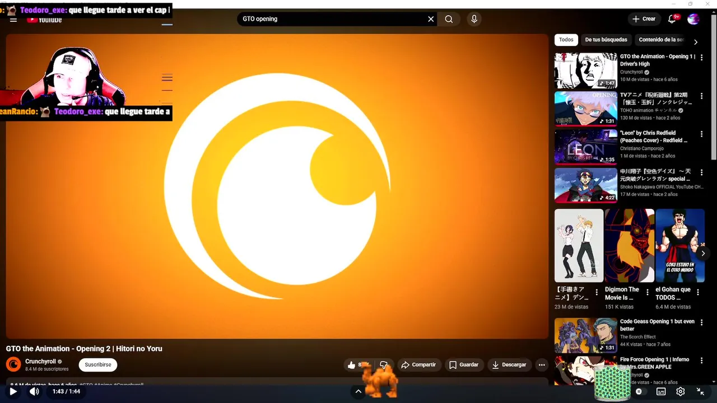Image resolution: width=717 pixels, height=403 pixels.
Task: Open the Shoko Nakagawa video thumbnail
Action: pyautogui.click(x=586, y=185)
